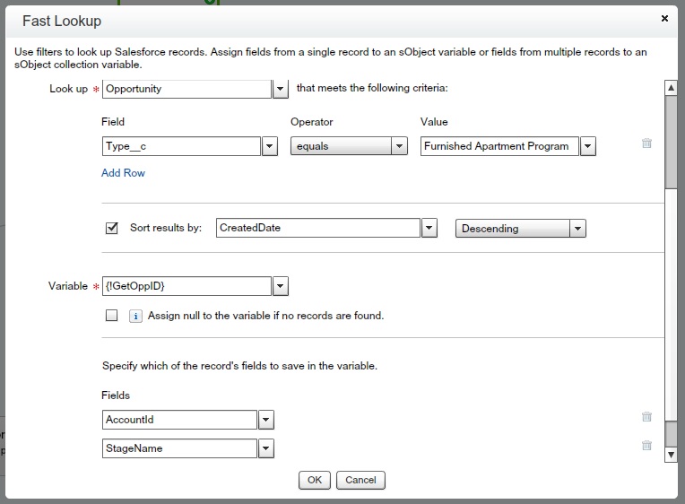Expand the equals operator dropdown
This screenshot has height=504, width=685.
[400, 146]
